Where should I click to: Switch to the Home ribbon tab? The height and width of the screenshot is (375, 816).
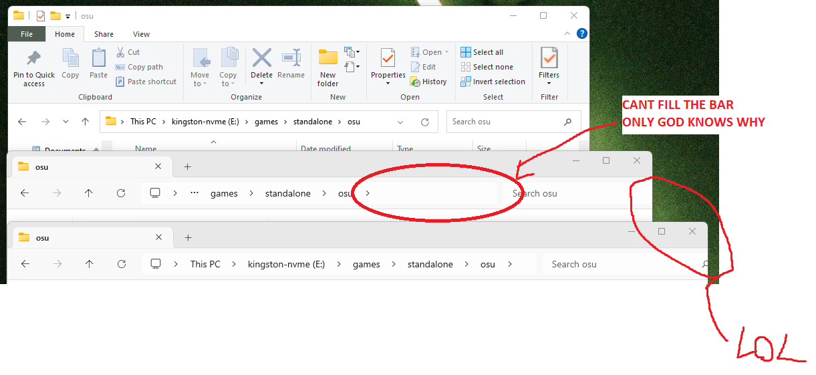point(65,34)
